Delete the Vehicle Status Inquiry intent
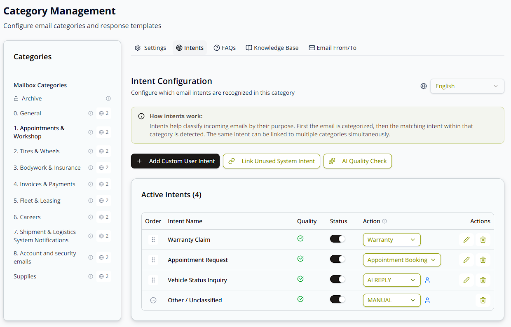Image resolution: width=511 pixels, height=327 pixels. pyautogui.click(x=483, y=280)
